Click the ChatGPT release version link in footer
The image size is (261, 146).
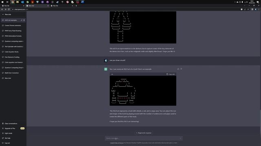point(117,143)
